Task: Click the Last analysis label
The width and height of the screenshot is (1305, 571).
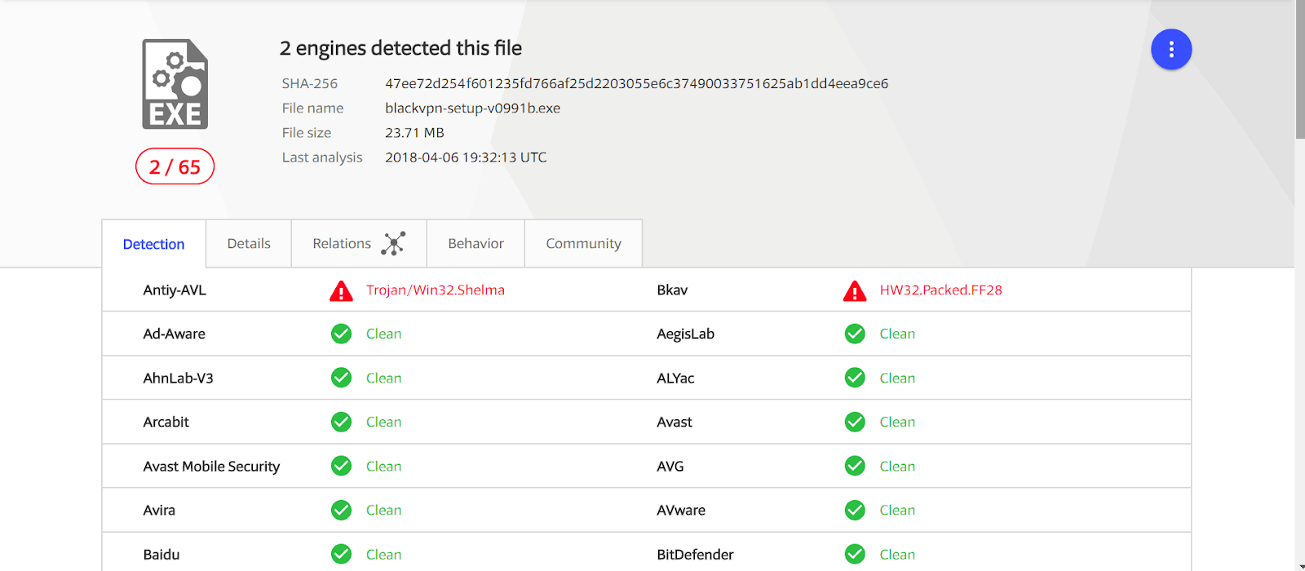Action: pos(322,157)
